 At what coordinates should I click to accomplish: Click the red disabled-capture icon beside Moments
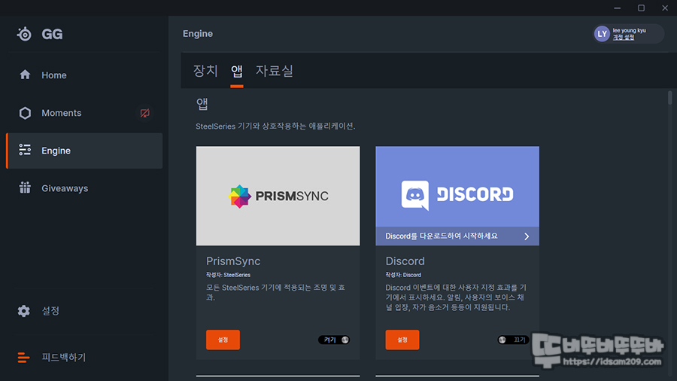click(144, 113)
